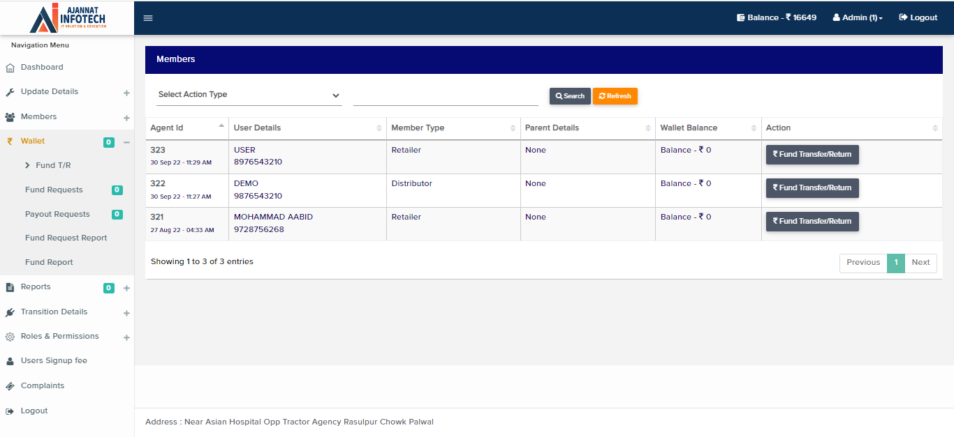This screenshot has width=954, height=437.
Task: Click Fund Transfer/Return for agent 322
Action: (812, 187)
